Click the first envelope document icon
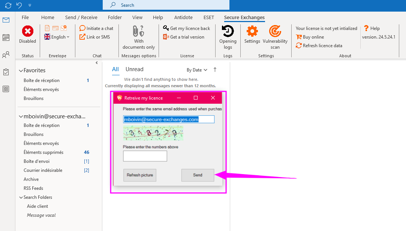The image size is (406, 231). (47, 28)
